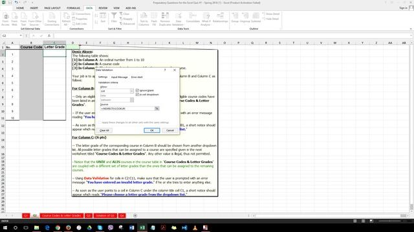Select the Solution of Q3 sheet tab

click(x=105, y=216)
